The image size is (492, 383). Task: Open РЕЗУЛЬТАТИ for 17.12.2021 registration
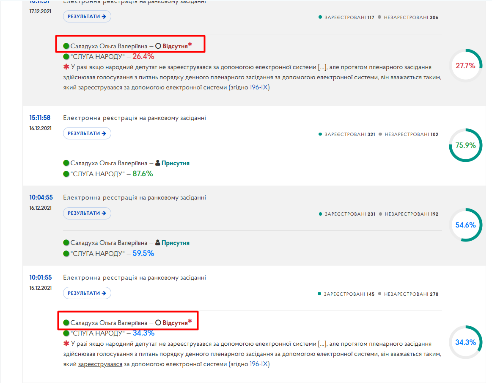tap(87, 17)
